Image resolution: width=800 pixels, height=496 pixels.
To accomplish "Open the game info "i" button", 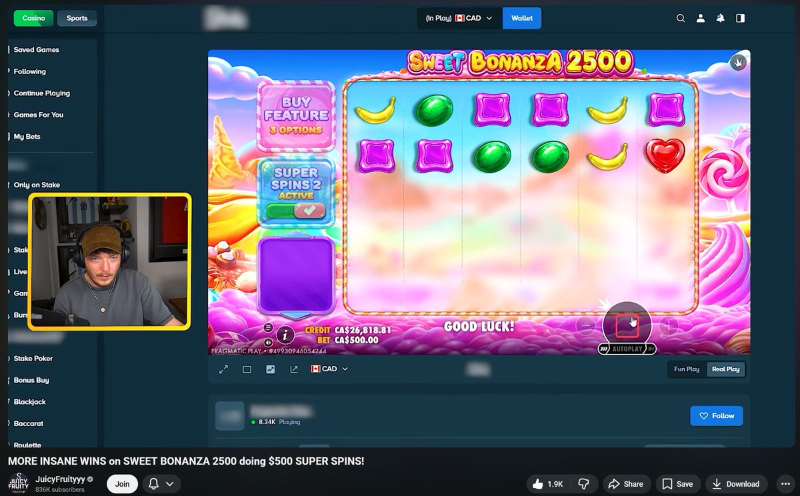I will click(285, 334).
